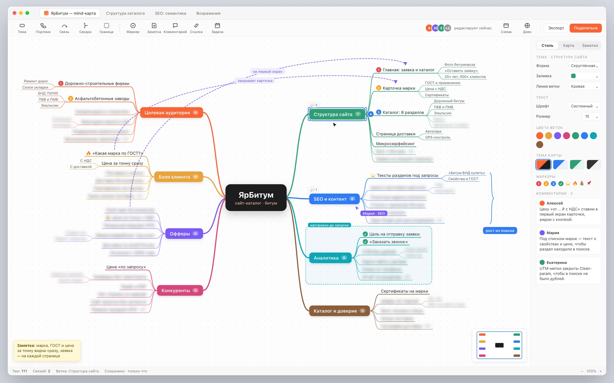
Task: Add a Заметка with toolbar icon
Action: pyautogui.click(x=154, y=28)
